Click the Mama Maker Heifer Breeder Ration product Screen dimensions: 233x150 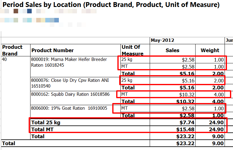tap(69, 62)
